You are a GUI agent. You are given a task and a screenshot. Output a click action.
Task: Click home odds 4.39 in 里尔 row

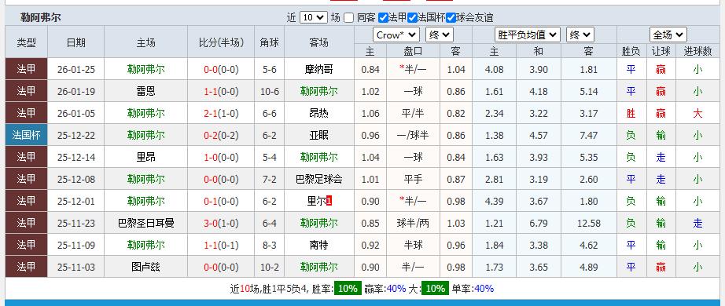495,201
